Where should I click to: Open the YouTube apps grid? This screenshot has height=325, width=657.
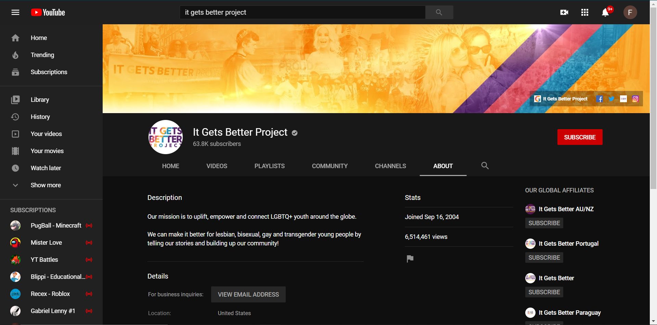click(585, 12)
